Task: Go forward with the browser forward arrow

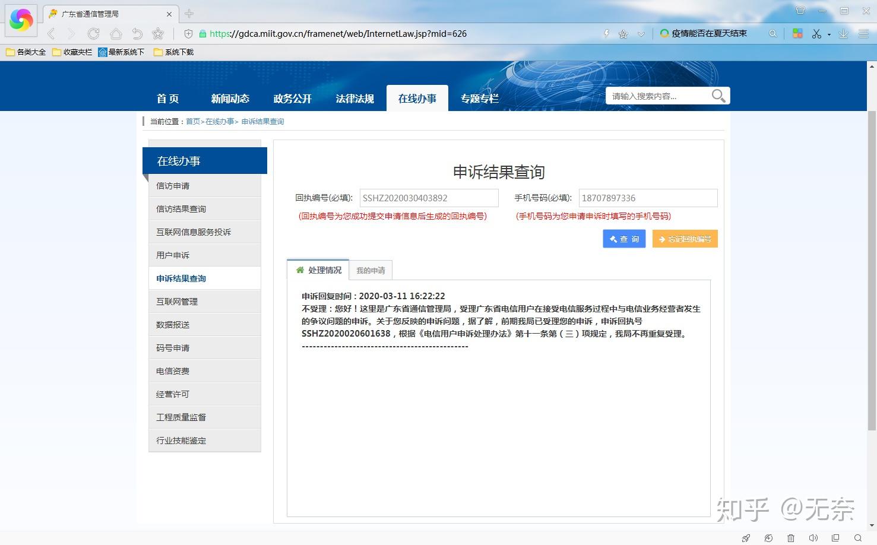Action: click(x=71, y=34)
